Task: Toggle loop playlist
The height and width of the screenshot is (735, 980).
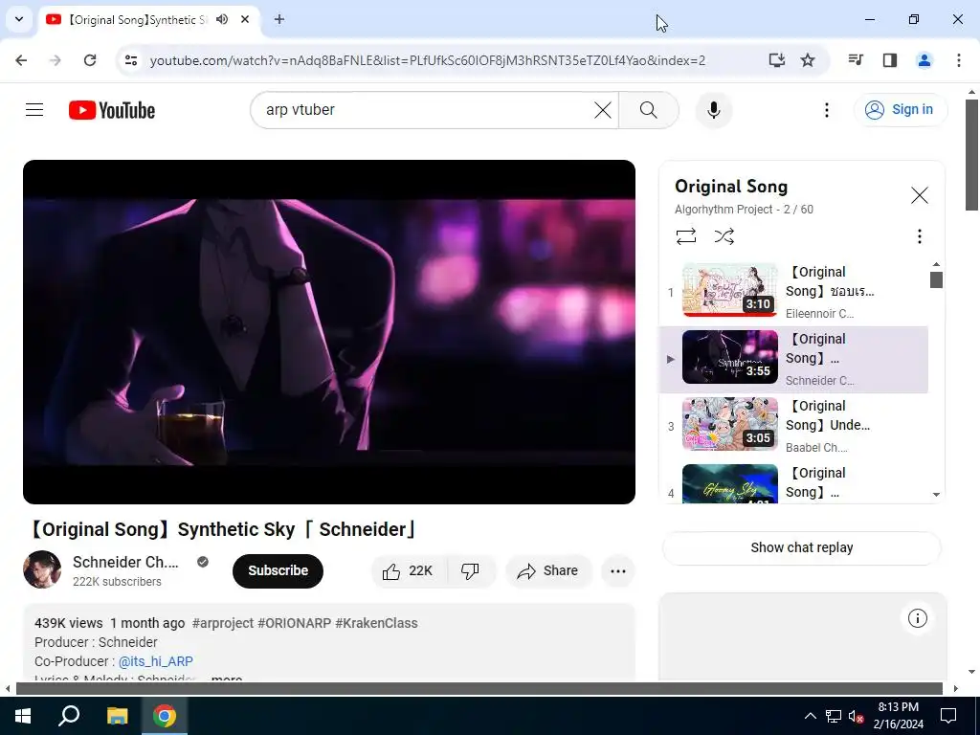Action: pos(685,236)
